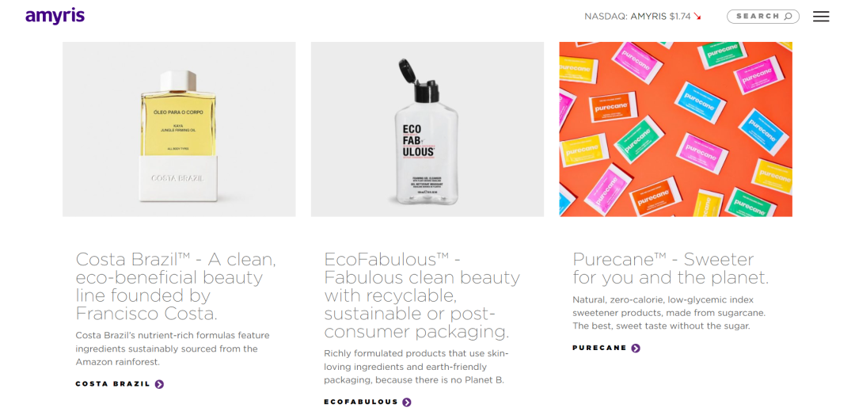The image size is (855, 419).
Task: Click the EcoFabulous headline text
Action: pyautogui.click(x=422, y=295)
